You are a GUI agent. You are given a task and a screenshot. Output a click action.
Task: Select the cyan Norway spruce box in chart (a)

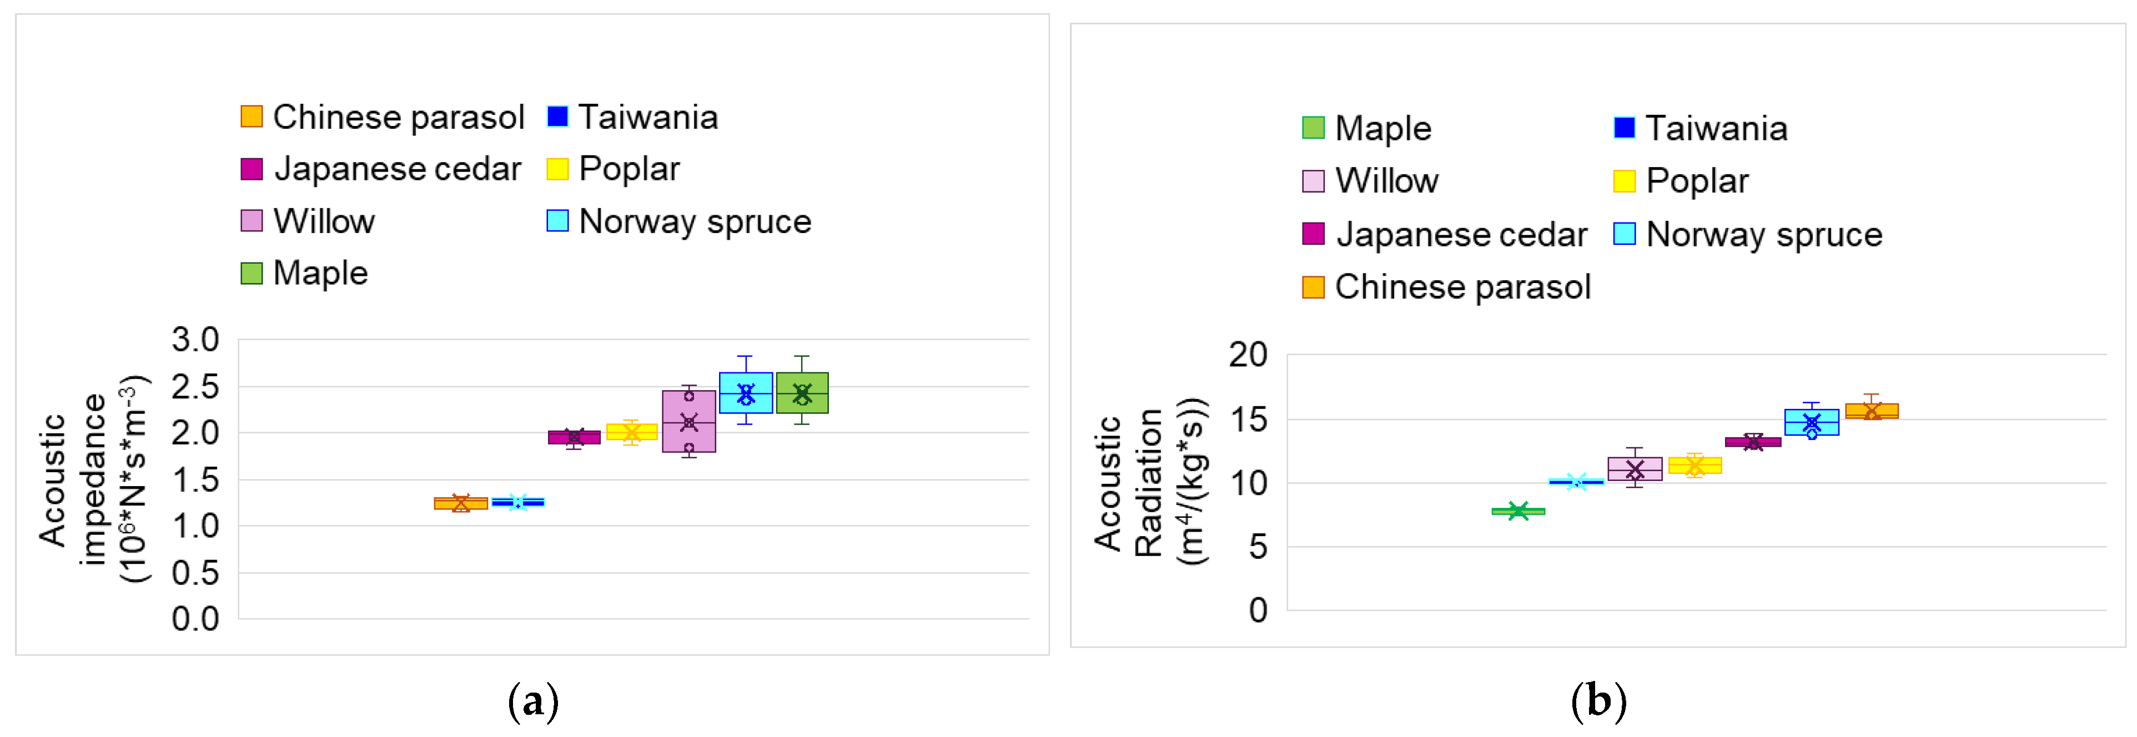pyautogui.click(x=746, y=393)
